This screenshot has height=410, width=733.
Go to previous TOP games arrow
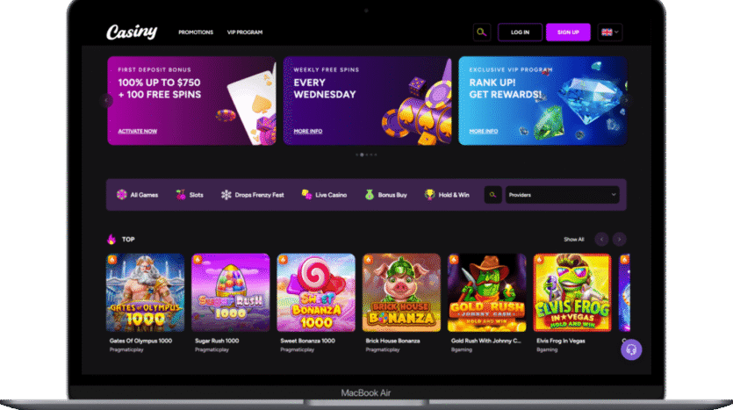(601, 240)
